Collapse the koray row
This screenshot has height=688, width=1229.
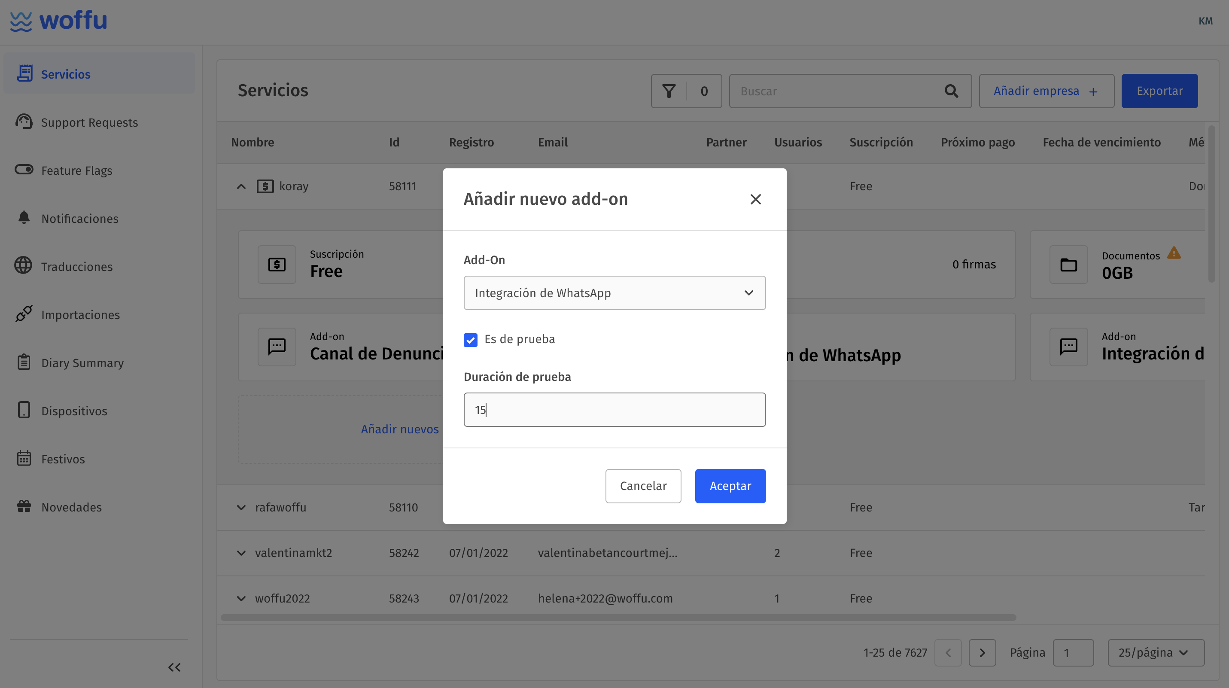[241, 186]
